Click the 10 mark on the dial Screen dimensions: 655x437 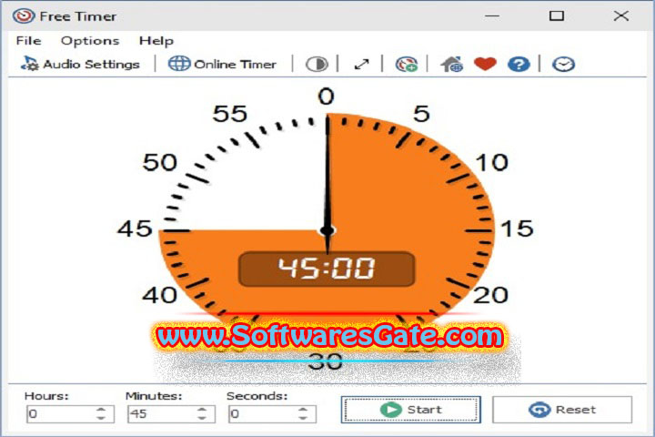coord(492,162)
